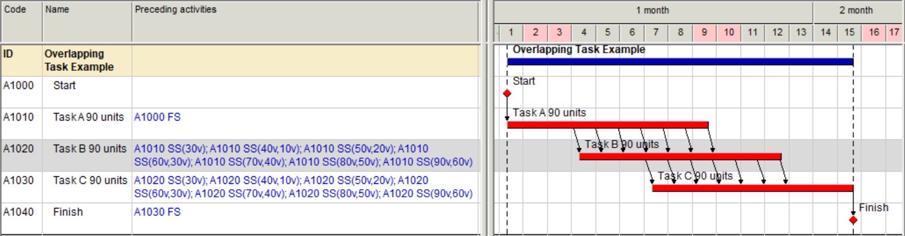
Task: Click day 11 in the timescale
Action: tap(753, 33)
